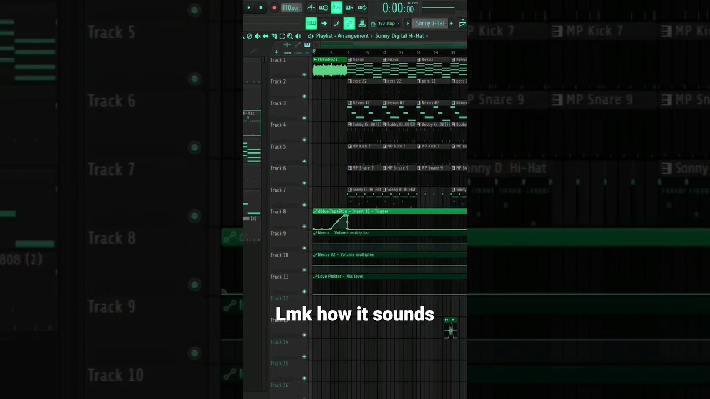Click the 110.000 tempo field
Screen dimensions: 710x399
click(291, 8)
